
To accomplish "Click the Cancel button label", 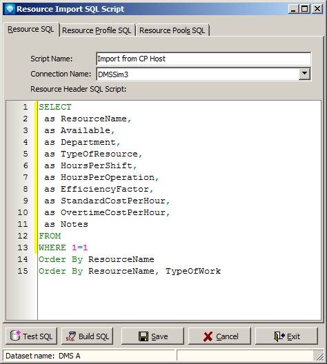I will click(x=227, y=336).
